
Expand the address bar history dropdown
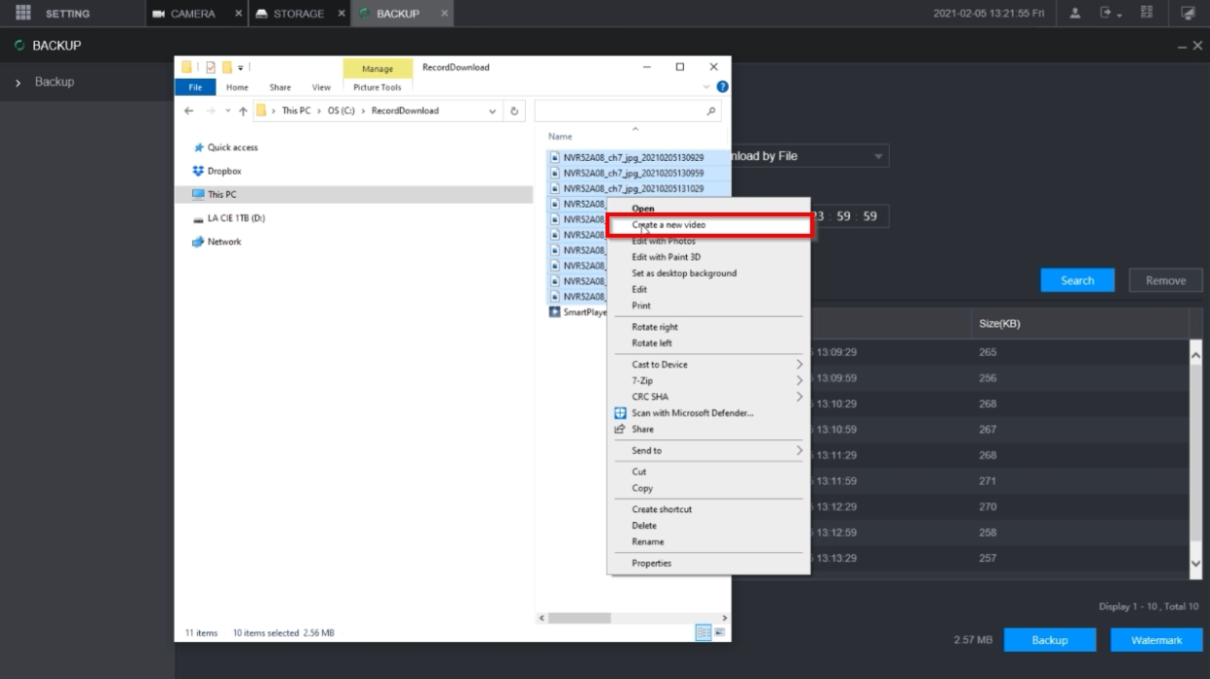click(493, 111)
